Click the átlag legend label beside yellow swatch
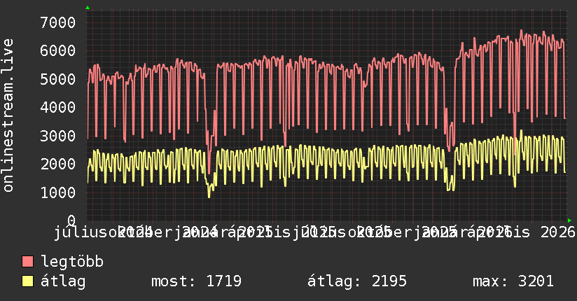This screenshot has height=301, width=577. [63, 281]
